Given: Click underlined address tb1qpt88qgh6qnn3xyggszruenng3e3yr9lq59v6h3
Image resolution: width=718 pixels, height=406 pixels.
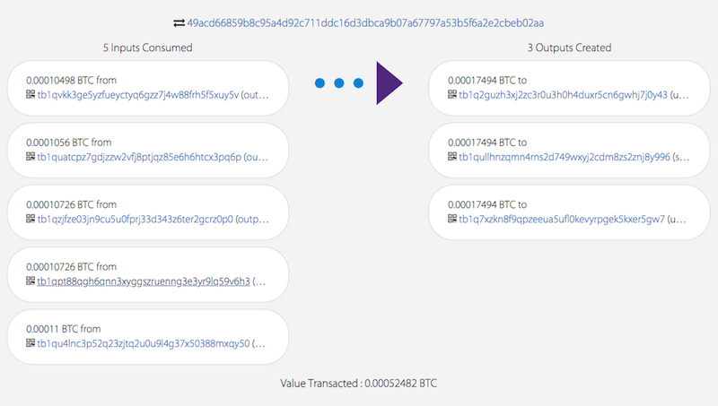Looking at the screenshot, I should coord(144,281).
